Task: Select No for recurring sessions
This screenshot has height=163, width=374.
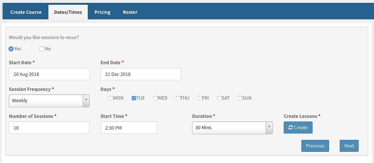Action: [x=42, y=49]
